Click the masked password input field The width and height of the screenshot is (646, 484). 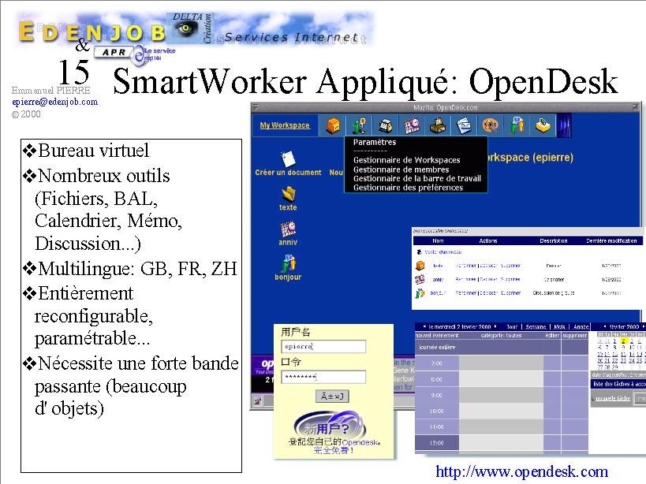point(323,377)
